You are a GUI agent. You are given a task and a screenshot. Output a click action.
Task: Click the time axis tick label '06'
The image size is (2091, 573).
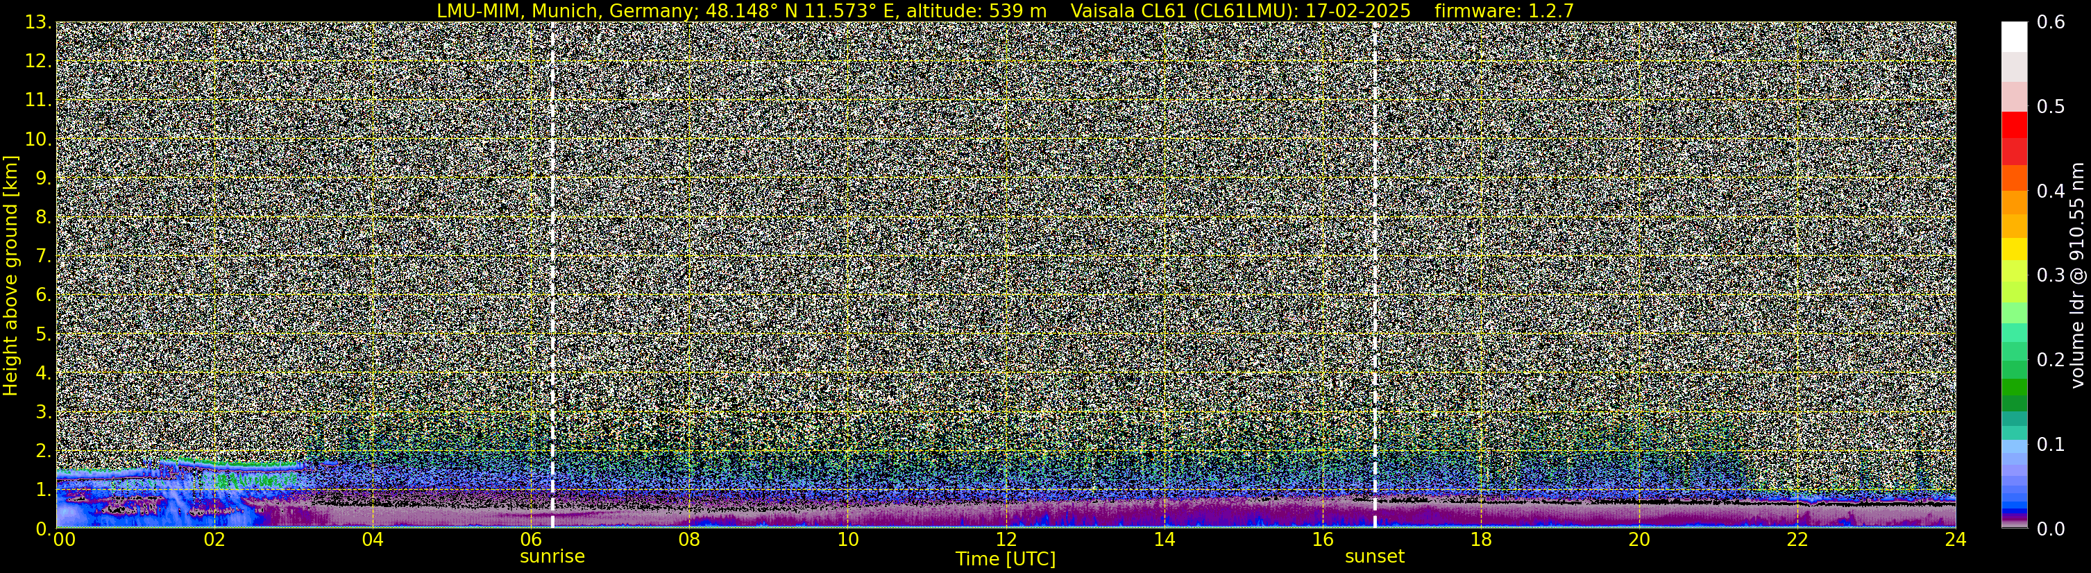[530, 540]
